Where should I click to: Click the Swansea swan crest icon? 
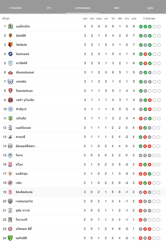[x=10, y=137]
